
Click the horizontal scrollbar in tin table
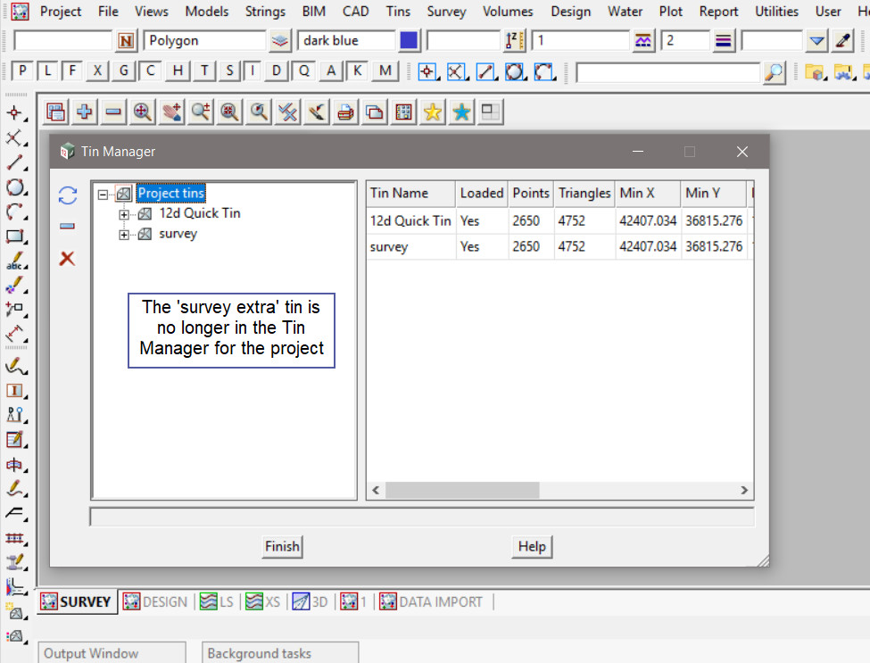pos(462,490)
